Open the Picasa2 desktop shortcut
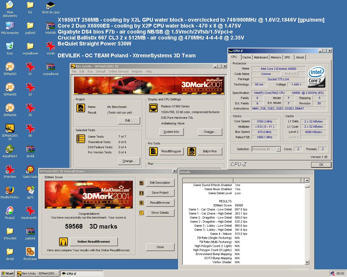 tap(10, 213)
